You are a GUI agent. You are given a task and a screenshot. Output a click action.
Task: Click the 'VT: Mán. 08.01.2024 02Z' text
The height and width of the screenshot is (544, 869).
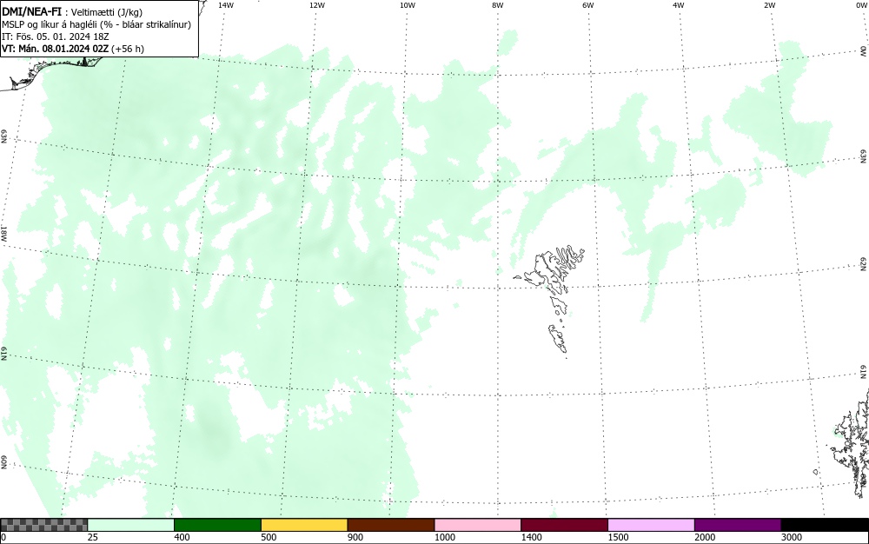point(56,49)
